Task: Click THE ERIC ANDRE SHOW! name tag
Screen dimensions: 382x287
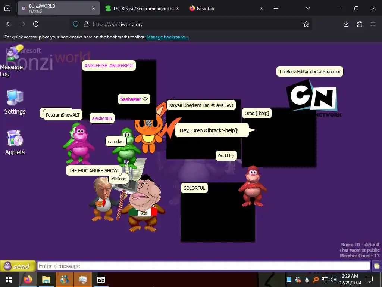Action: click(94, 170)
